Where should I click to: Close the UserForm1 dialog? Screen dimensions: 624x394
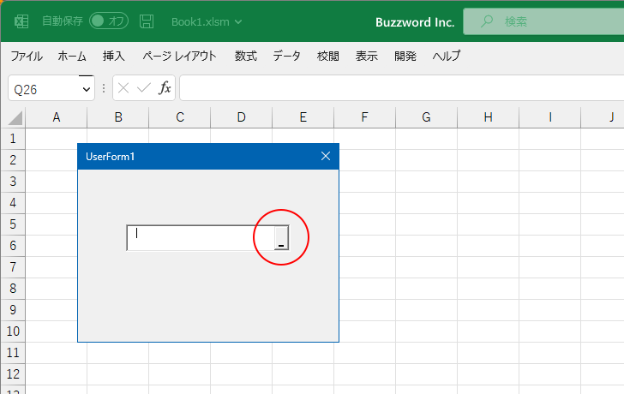[x=325, y=156]
